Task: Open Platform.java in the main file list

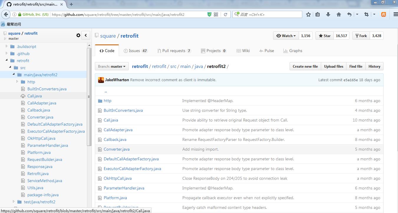Action: point(115,198)
